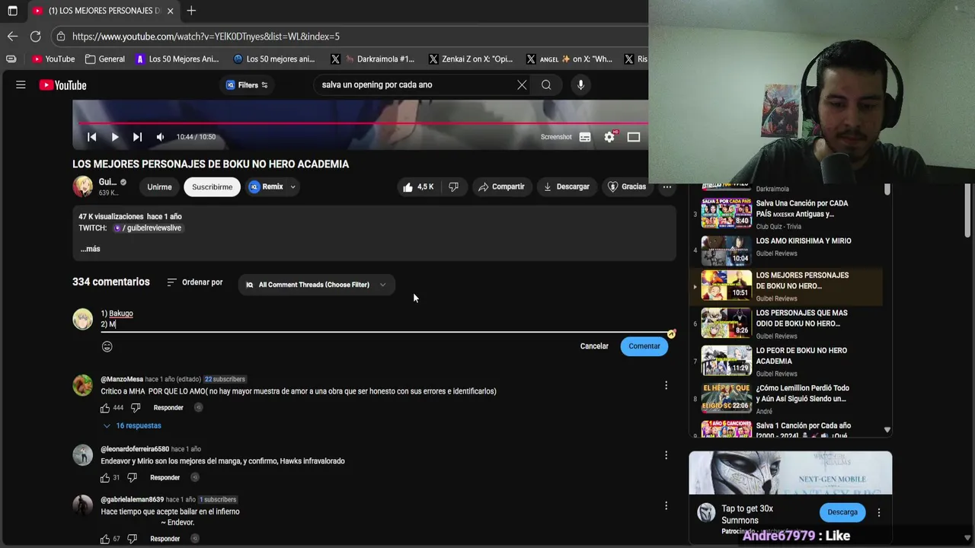
Task: Like the video with 4,5 K likes
Action: 418,186
